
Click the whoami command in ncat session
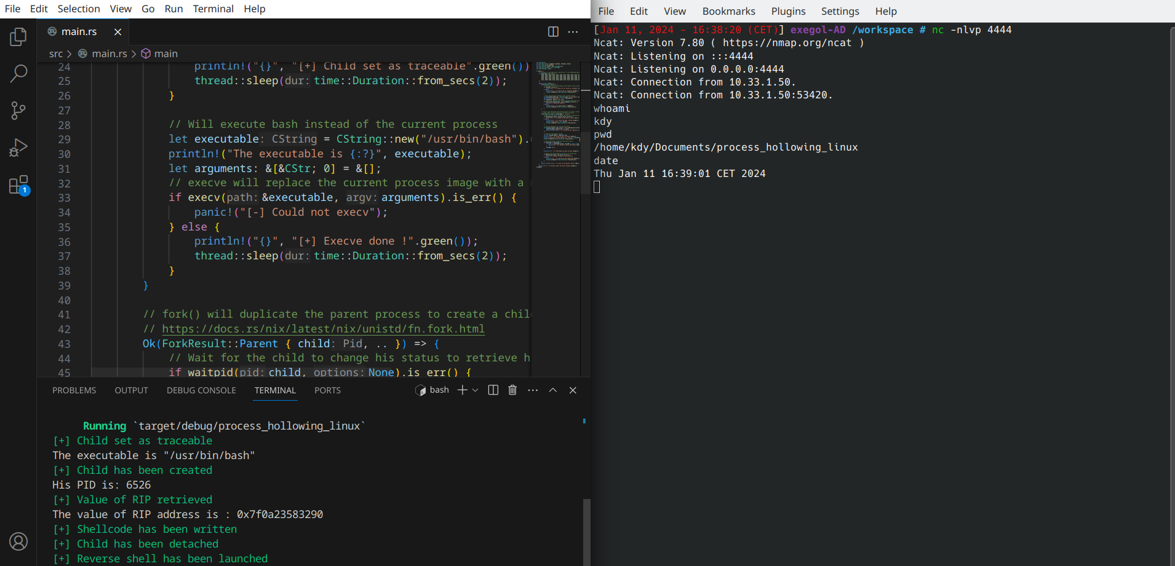pyautogui.click(x=611, y=108)
